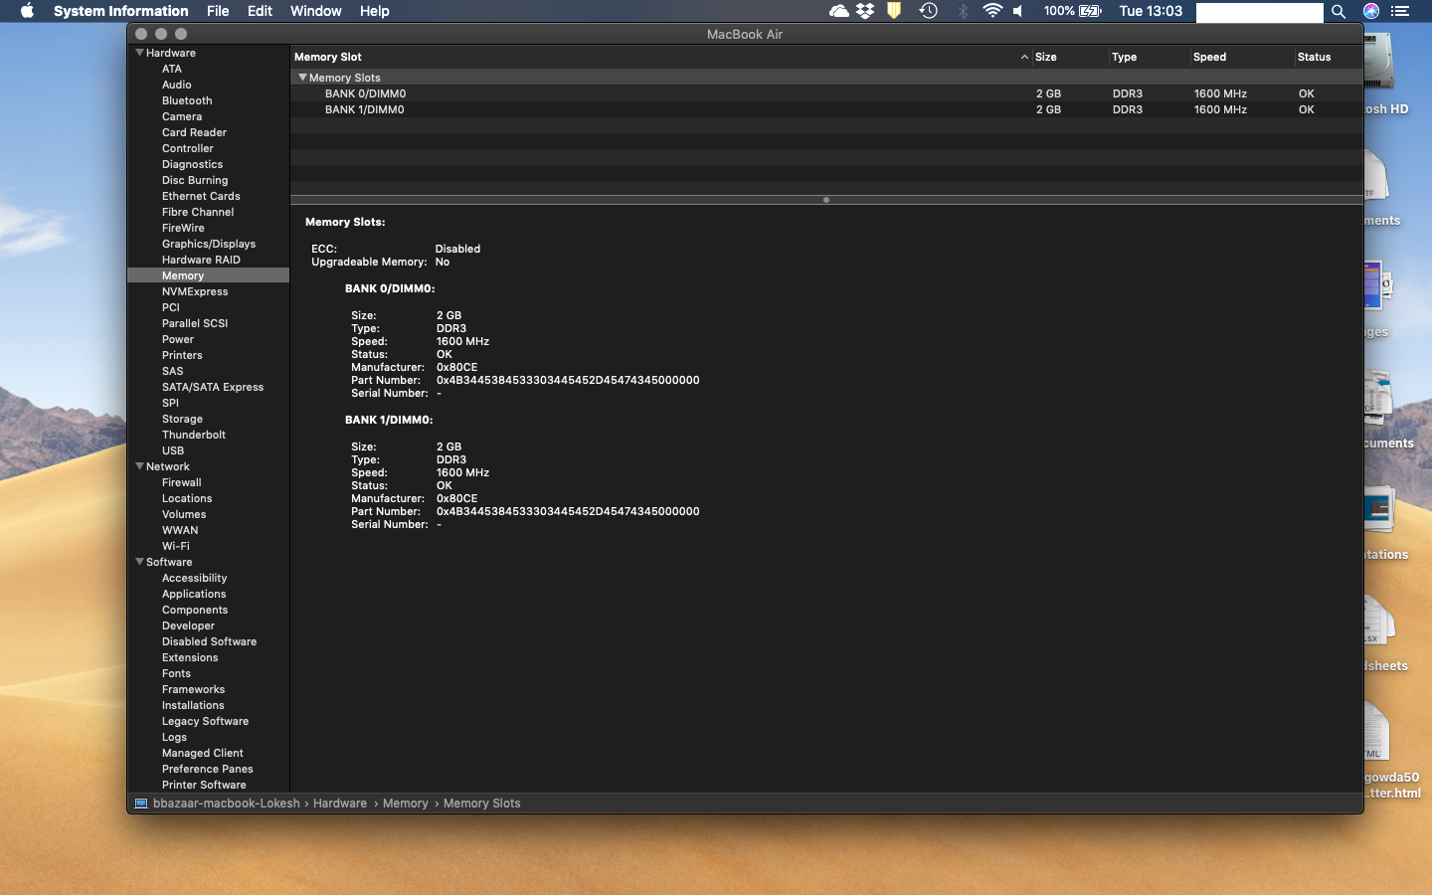Collapse the Network section triangle

[139, 466]
